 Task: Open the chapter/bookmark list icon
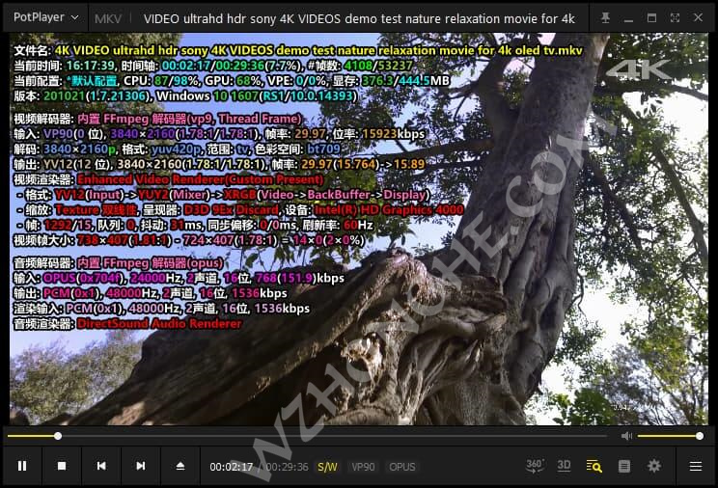coord(624,467)
